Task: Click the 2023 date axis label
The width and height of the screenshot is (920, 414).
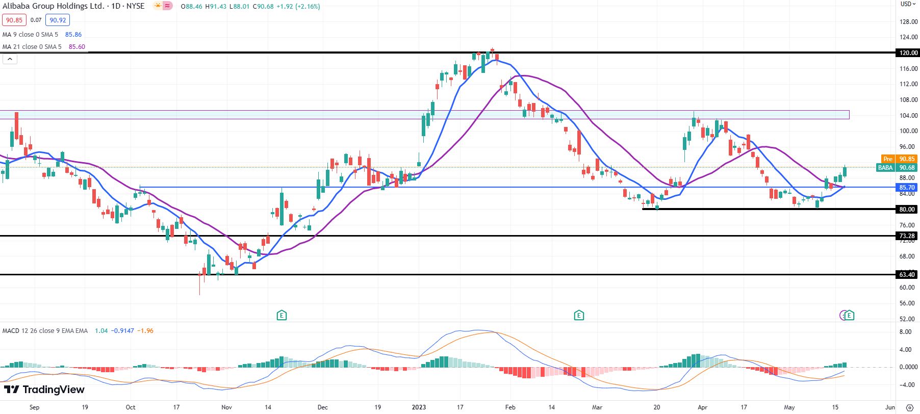Action: 419,407
